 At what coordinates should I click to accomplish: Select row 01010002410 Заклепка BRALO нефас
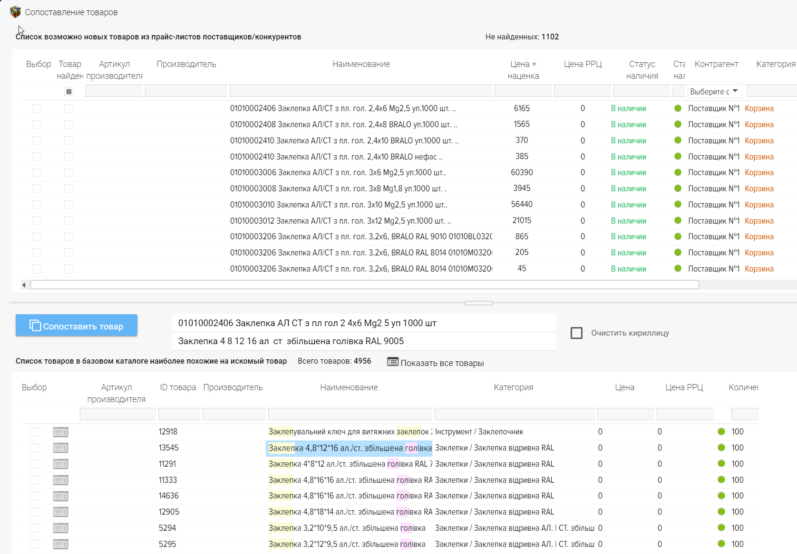[336, 157]
